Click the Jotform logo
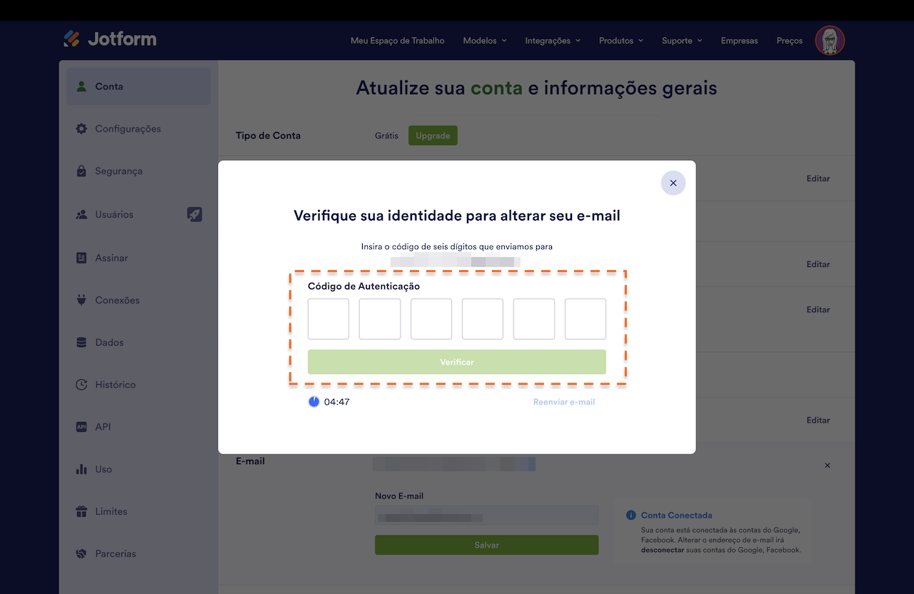The height and width of the screenshot is (594, 914). click(x=109, y=39)
